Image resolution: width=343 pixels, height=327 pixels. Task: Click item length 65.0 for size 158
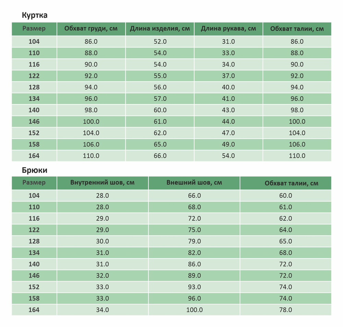(x=160, y=144)
